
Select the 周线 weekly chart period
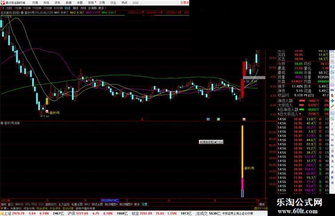coord(76,8)
